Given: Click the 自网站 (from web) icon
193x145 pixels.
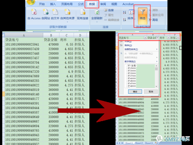Looking at the screenshot, I should [x=45, y=12].
